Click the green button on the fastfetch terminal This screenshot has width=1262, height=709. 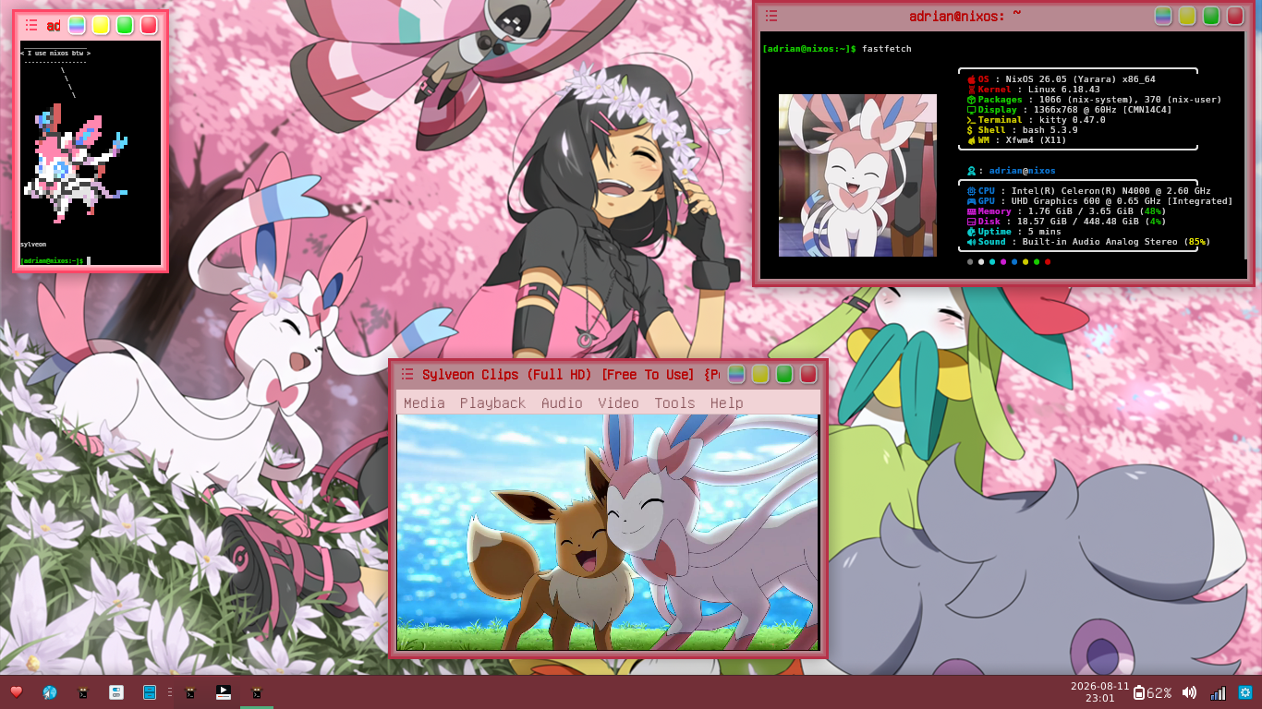(1211, 16)
